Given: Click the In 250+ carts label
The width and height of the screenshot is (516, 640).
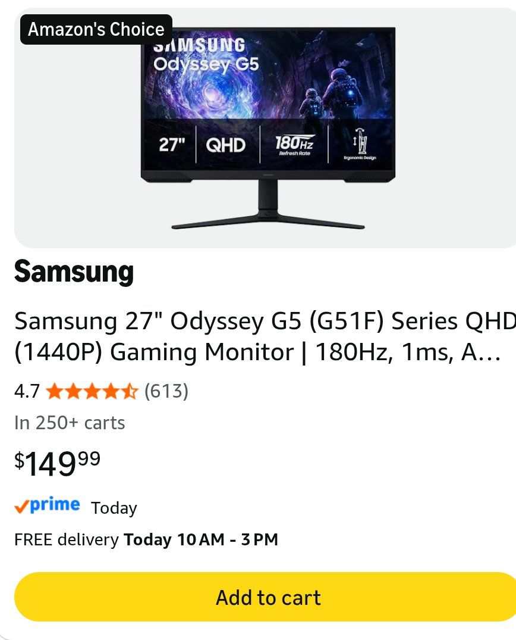Looking at the screenshot, I should click(70, 423).
